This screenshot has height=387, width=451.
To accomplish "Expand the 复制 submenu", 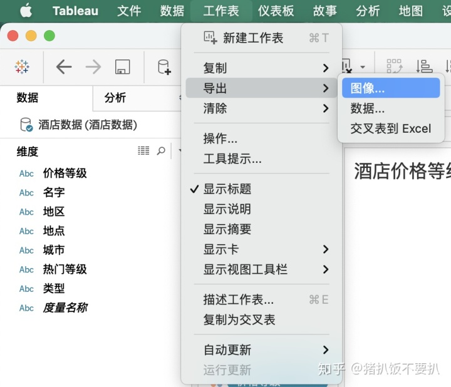I will [x=261, y=68].
